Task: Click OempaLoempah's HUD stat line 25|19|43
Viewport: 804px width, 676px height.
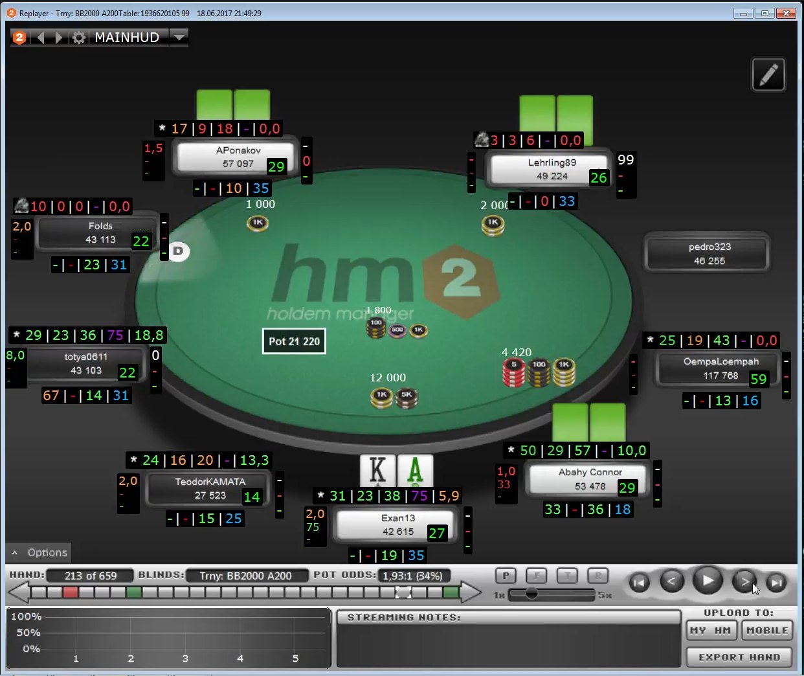Action: (x=711, y=340)
